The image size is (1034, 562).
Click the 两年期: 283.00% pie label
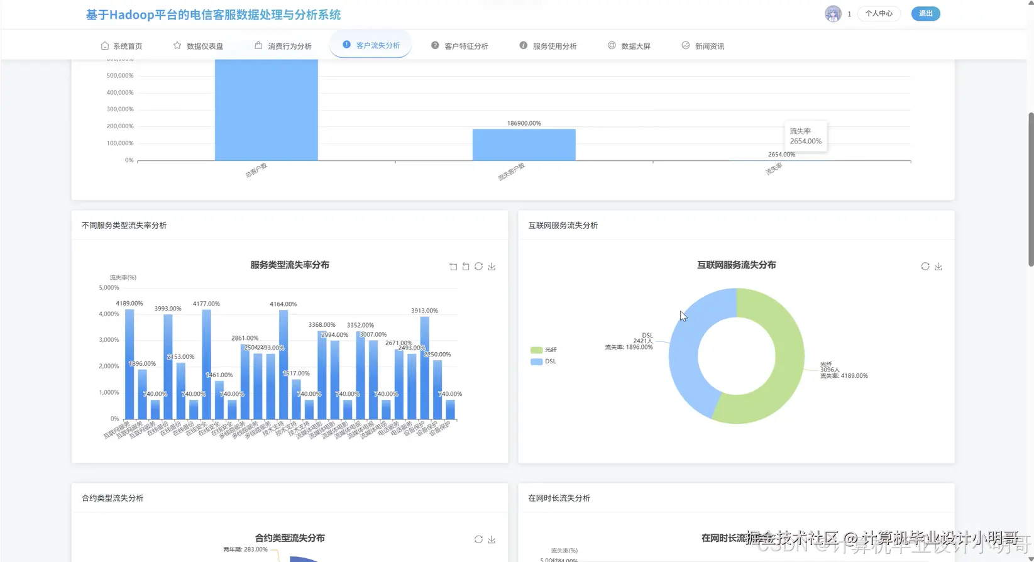click(x=245, y=549)
